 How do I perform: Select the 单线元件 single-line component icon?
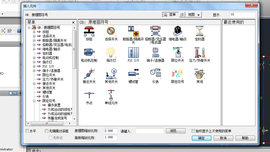point(111,95)
